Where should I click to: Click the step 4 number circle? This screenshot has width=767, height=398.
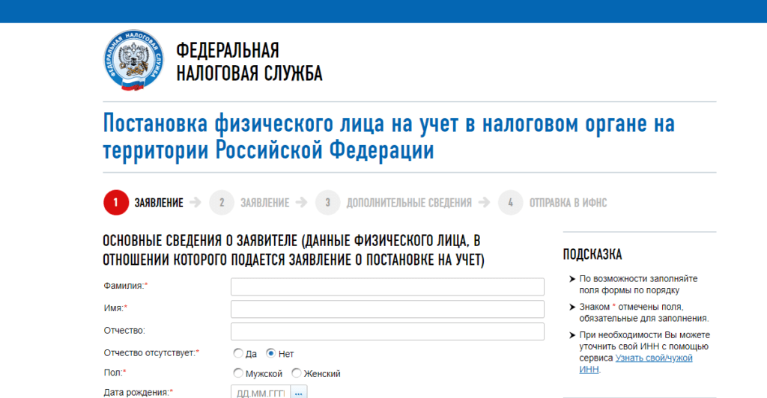click(x=510, y=203)
